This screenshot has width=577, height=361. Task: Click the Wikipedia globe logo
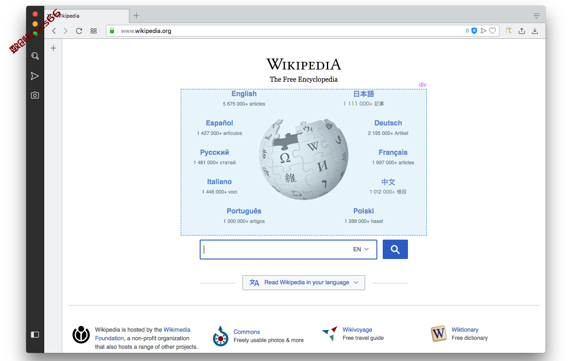(x=304, y=160)
